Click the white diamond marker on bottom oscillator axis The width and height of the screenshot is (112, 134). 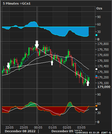coord(96,109)
